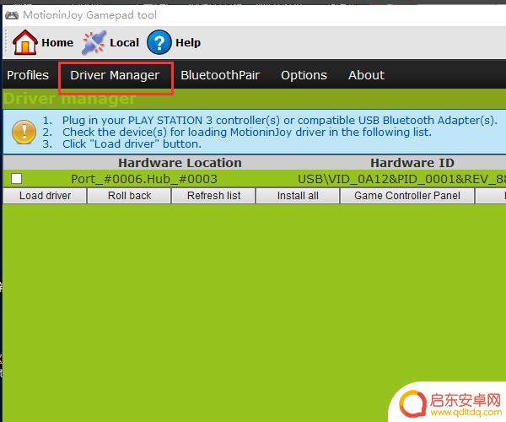The height and width of the screenshot is (422, 506).
Task: Click the Local toolbar label
Action: pyautogui.click(x=124, y=42)
